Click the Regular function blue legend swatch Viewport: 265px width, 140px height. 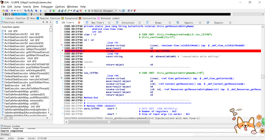38,18
